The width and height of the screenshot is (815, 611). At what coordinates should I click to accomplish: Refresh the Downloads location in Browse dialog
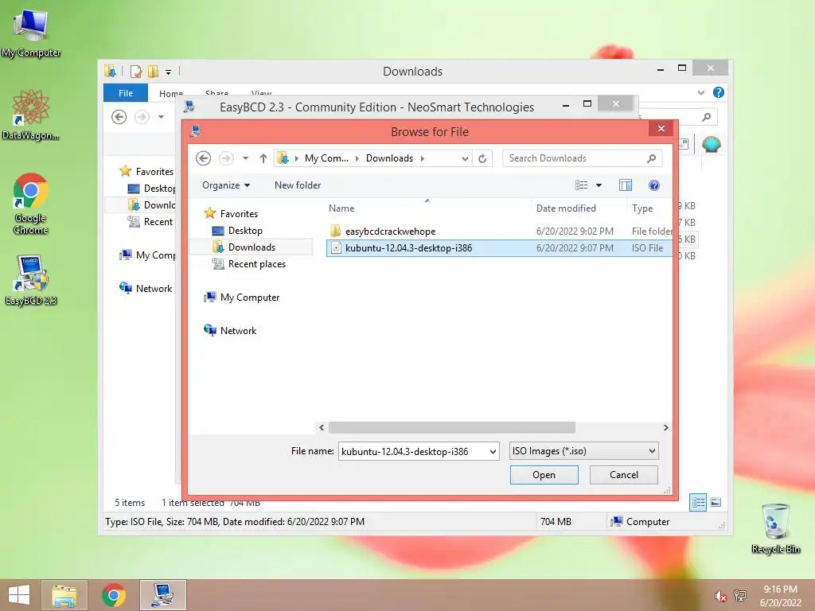(482, 158)
